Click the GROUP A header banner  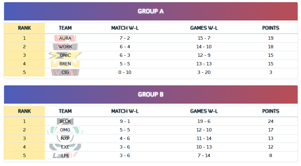(x=151, y=11)
